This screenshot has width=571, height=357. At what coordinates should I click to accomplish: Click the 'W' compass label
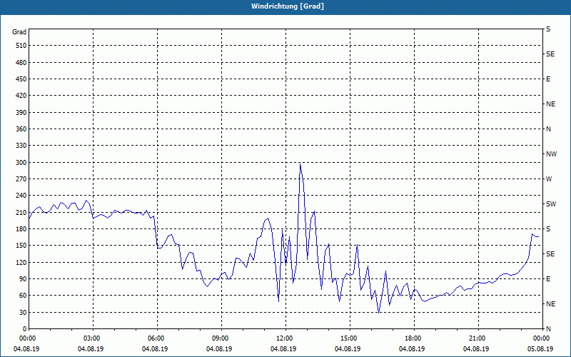click(549, 179)
